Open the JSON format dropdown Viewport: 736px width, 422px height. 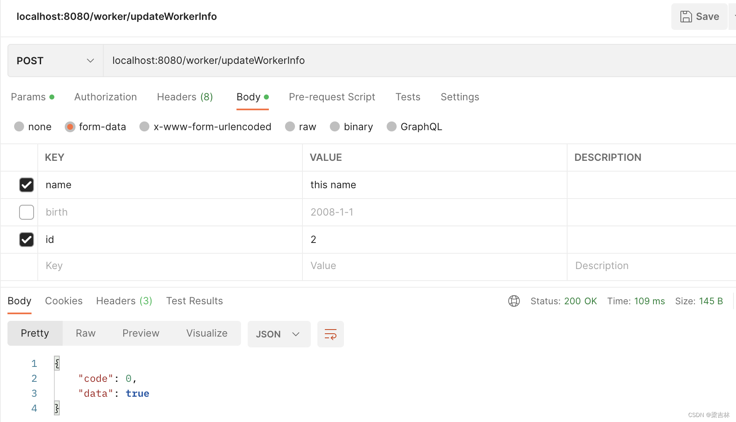pyautogui.click(x=279, y=334)
